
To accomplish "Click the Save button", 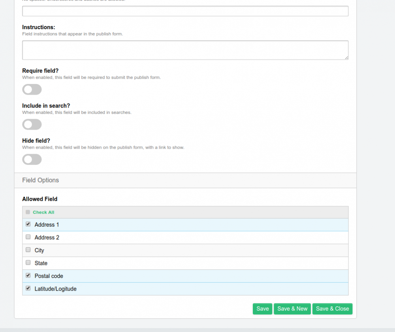I will click(x=263, y=309).
